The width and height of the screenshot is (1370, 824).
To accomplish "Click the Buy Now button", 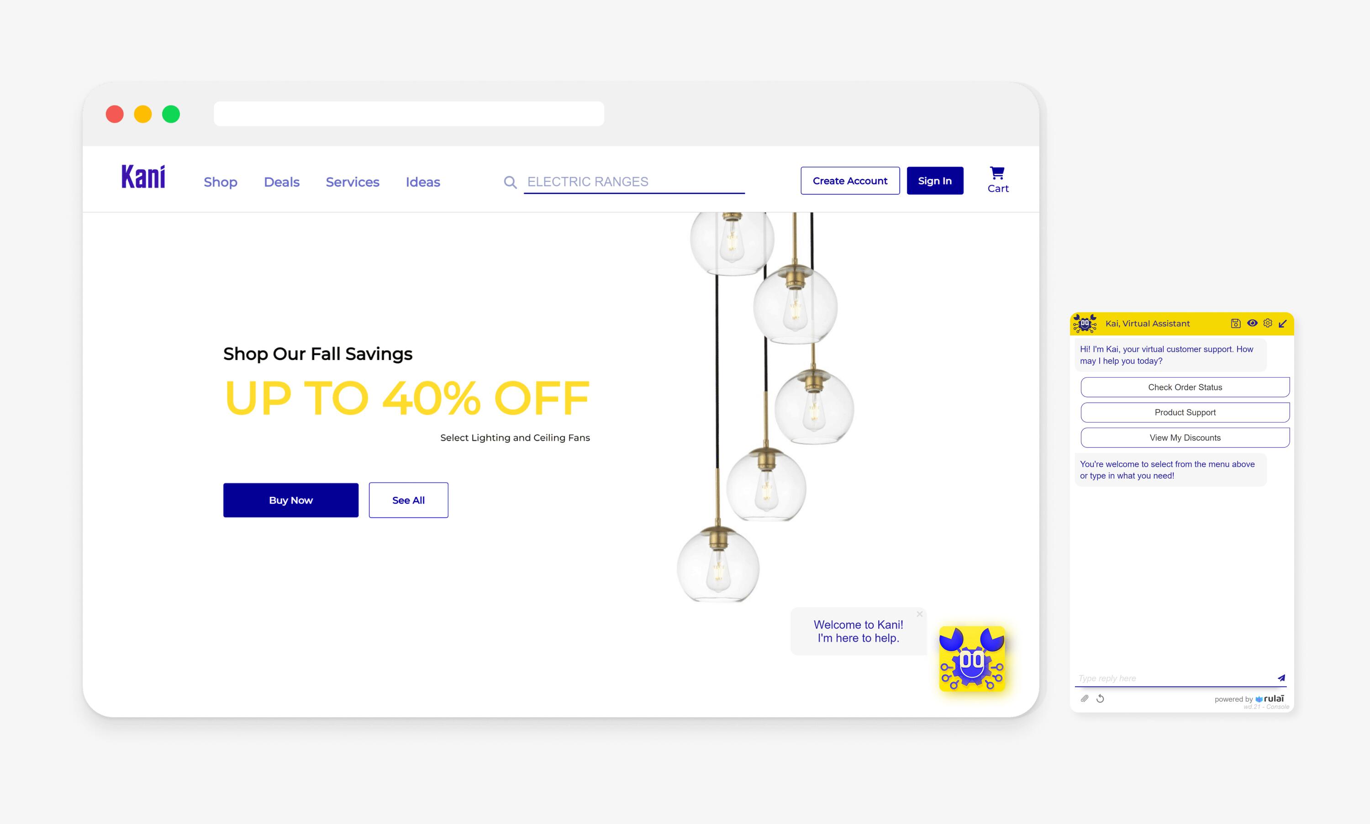I will point(290,500).
